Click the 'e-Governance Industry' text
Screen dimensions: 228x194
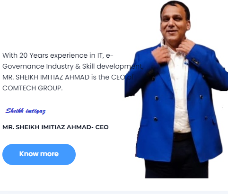point(38,66)
